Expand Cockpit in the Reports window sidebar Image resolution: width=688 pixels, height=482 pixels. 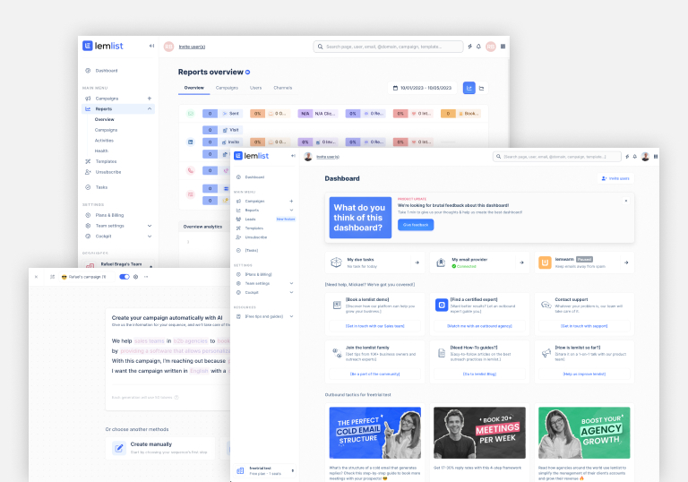pyautogui.click(x=150, y=237)
